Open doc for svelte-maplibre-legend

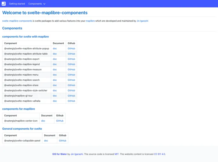pyautogui.click(x=55, y=64)
